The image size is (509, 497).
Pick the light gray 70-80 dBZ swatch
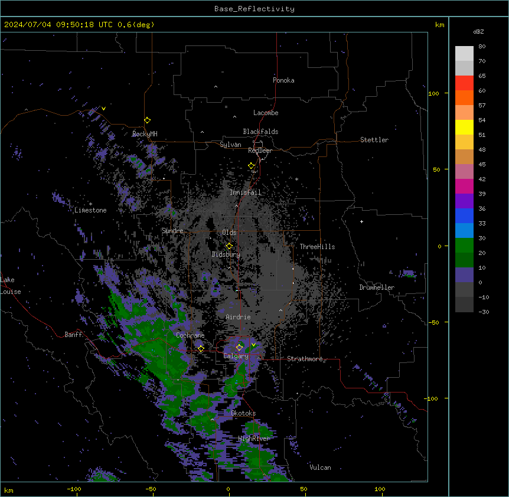click(464, 54)
